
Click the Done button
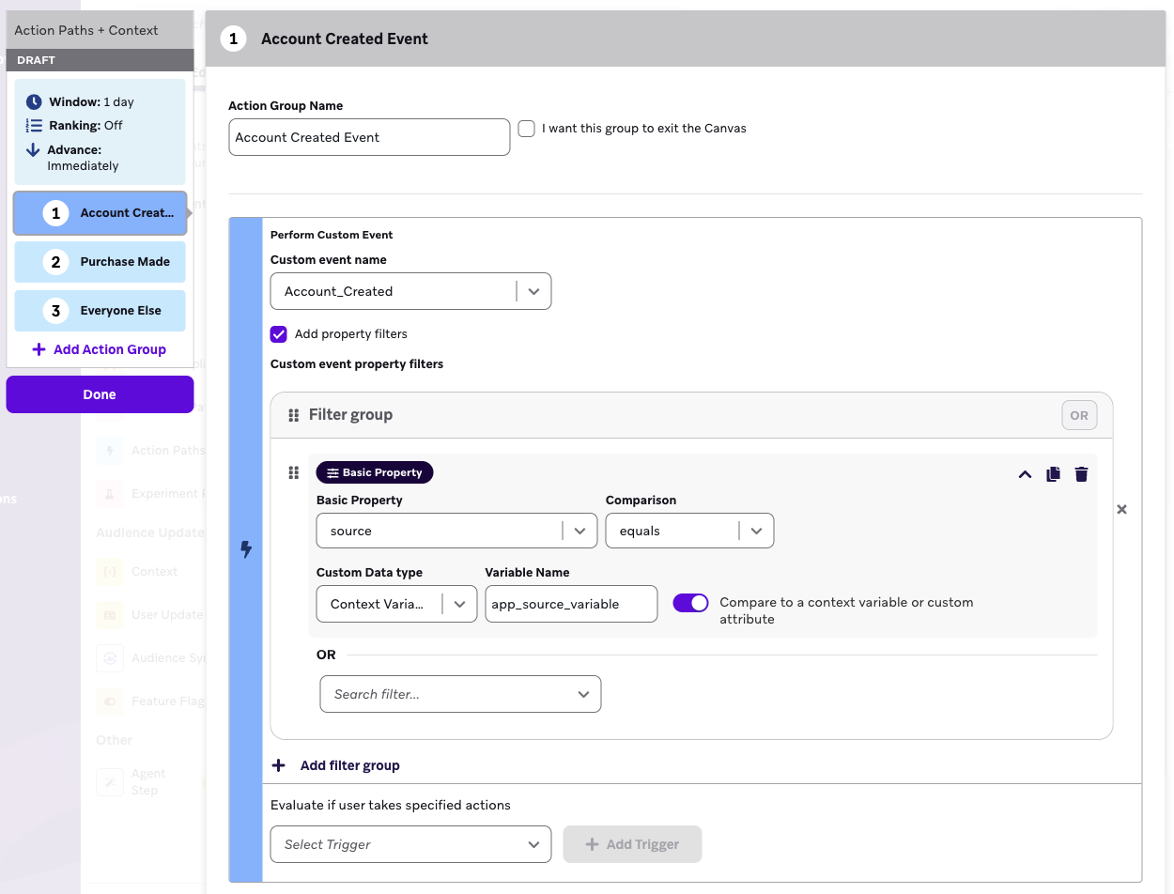100,394
